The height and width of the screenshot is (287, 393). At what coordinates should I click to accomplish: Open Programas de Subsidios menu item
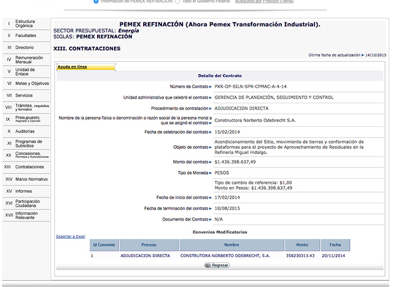(x=28, y=143)
